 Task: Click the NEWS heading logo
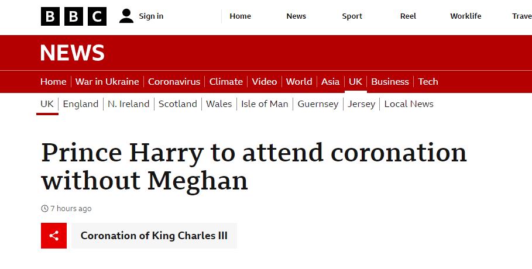click(x=72, y=53)
